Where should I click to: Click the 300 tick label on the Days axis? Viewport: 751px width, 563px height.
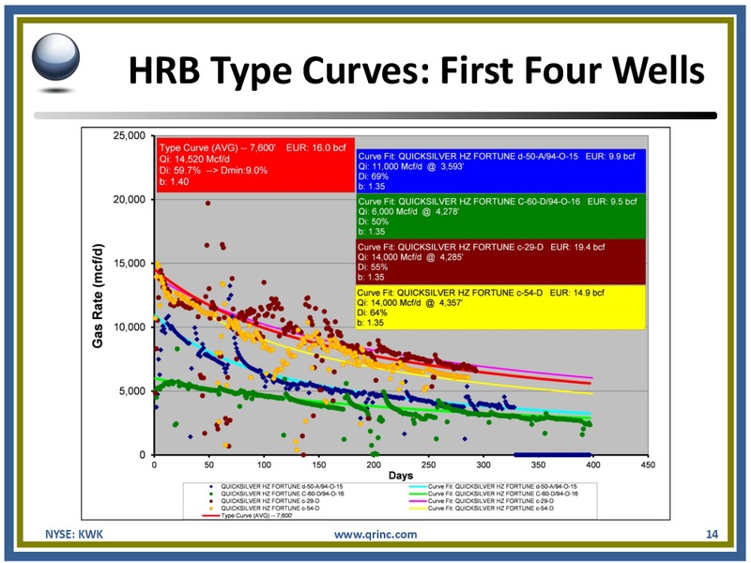click(483, 464)
